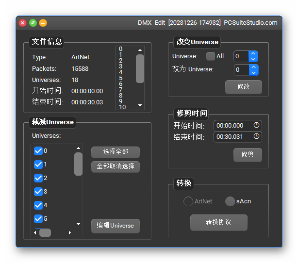Enable the All universe checkbox

tap(210, 56)
